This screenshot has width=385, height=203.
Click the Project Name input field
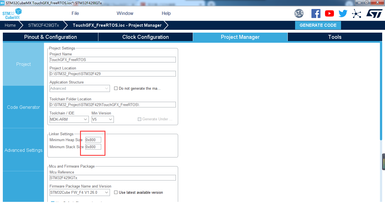112,60
